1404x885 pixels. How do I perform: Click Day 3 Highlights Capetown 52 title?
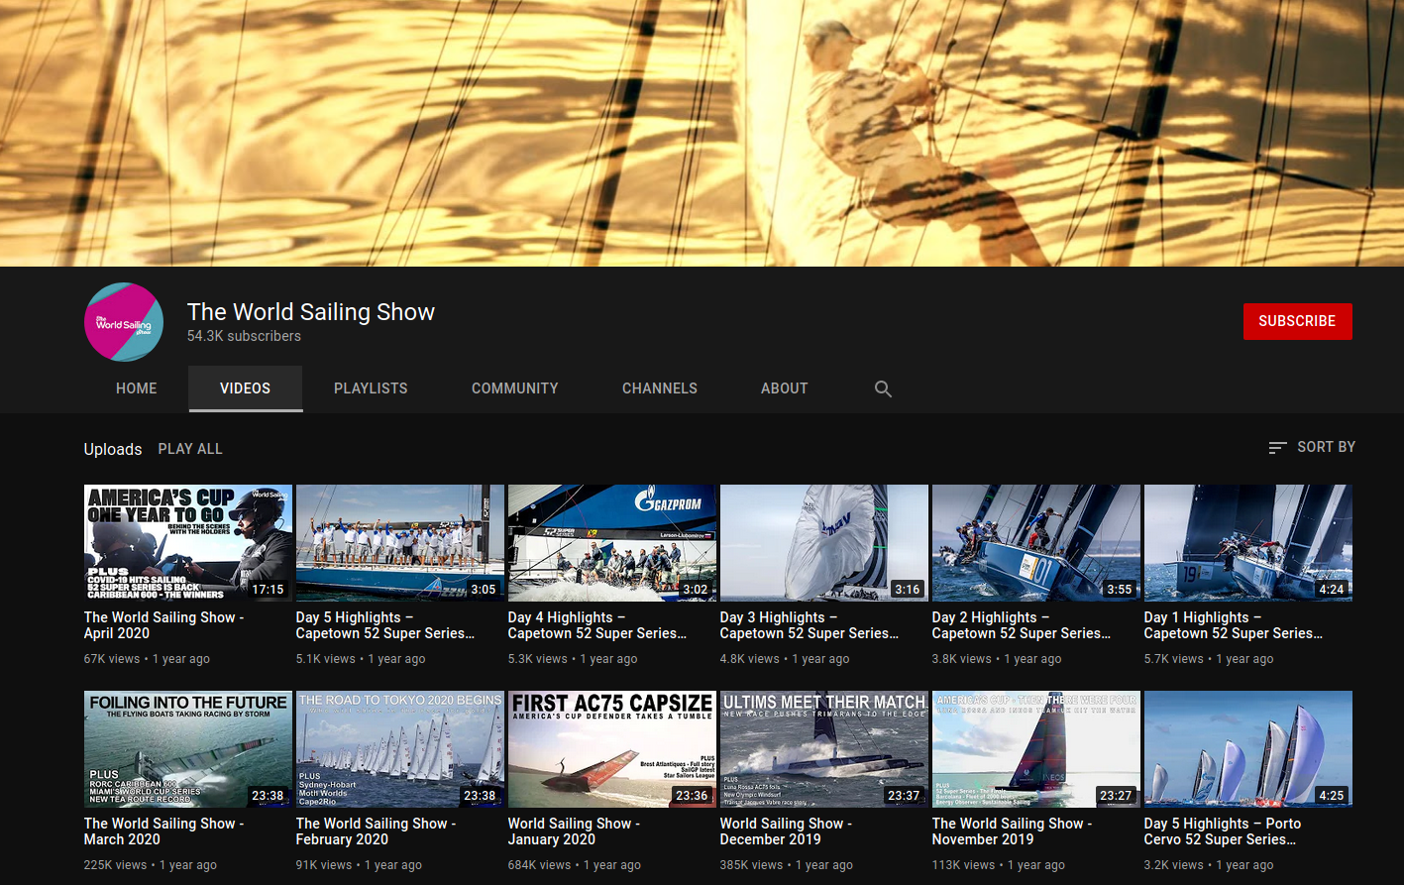pyautogui.click(x=810, y=625)
